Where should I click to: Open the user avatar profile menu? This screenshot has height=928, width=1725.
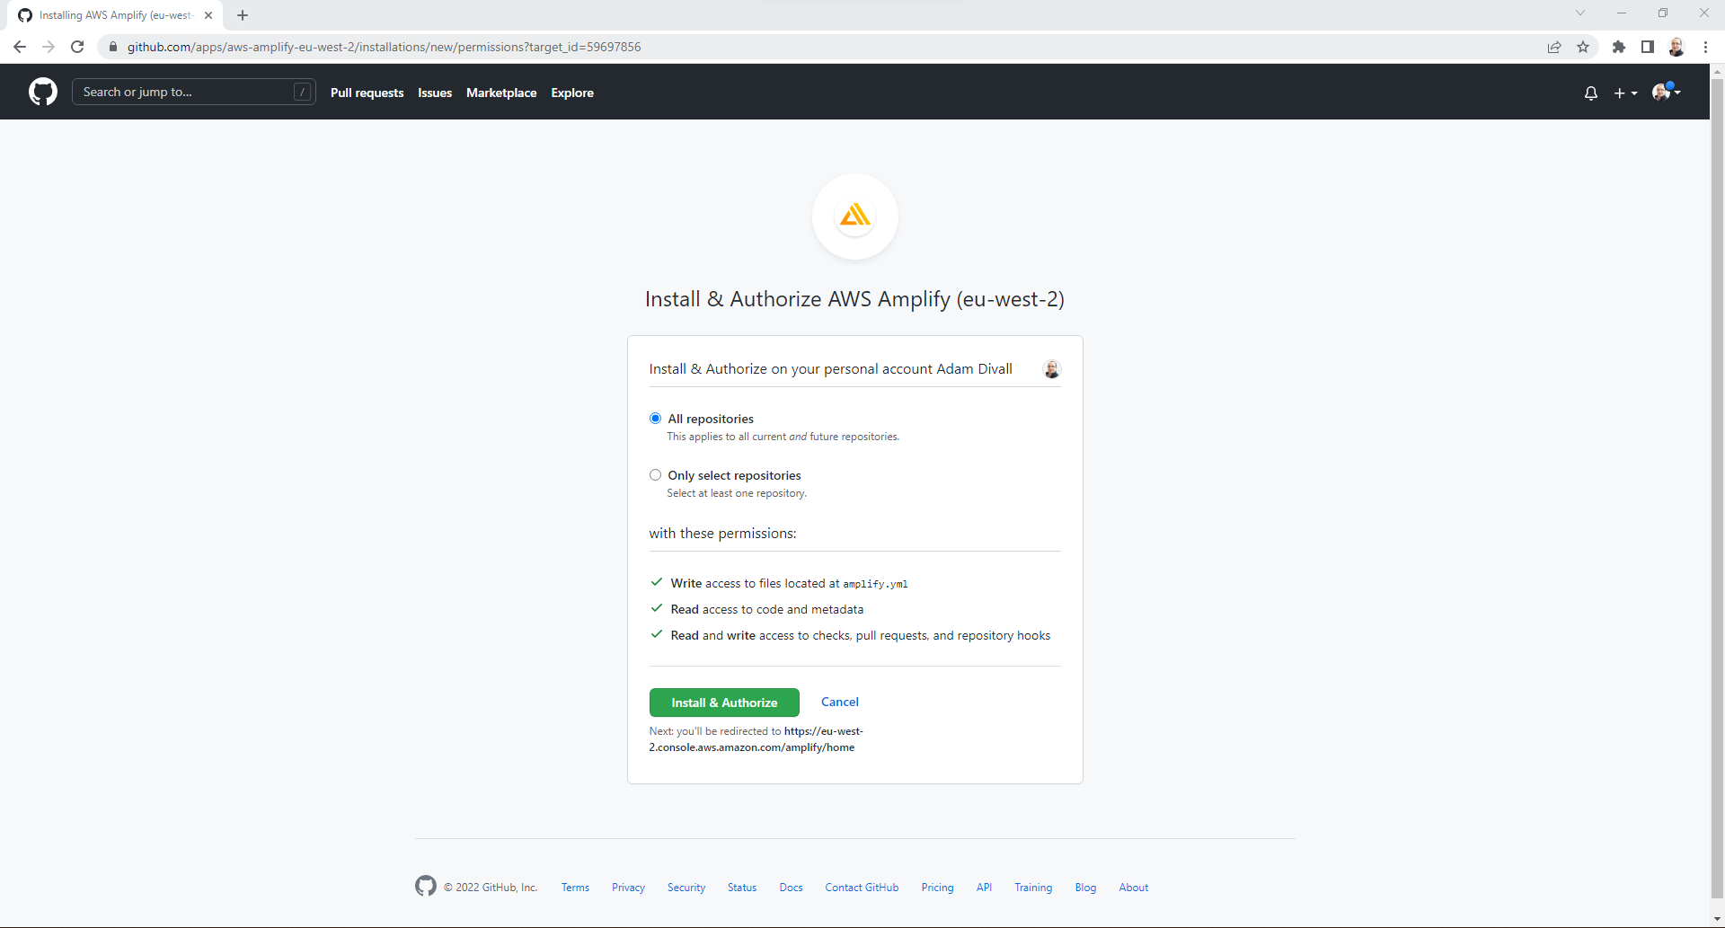click(1666, 92)
